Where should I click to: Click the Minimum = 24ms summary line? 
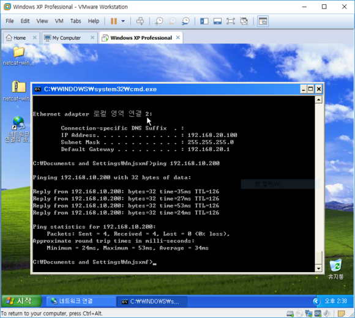128,248
